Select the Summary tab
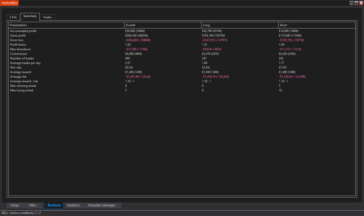 [30, 16]
